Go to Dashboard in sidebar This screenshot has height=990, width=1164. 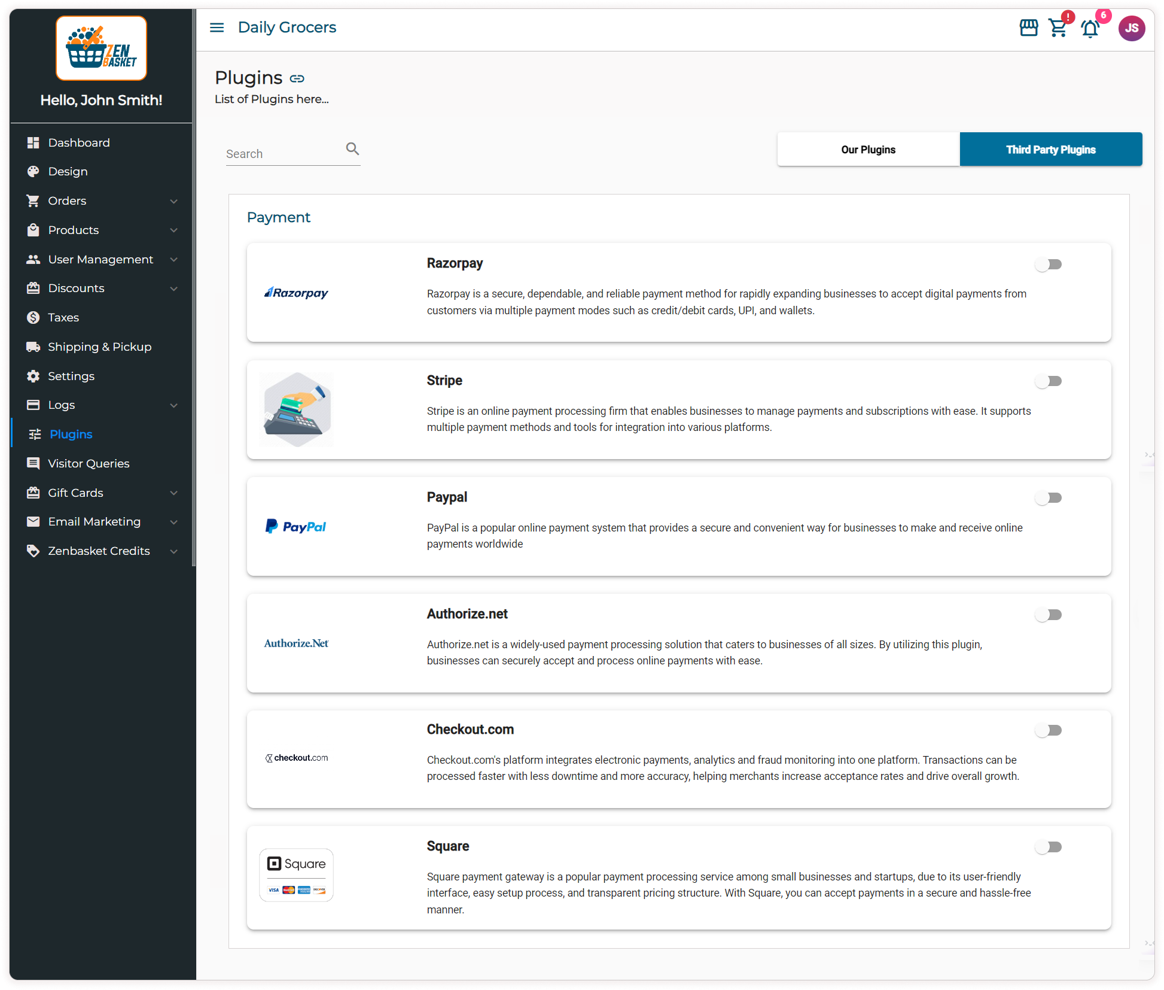78,142
